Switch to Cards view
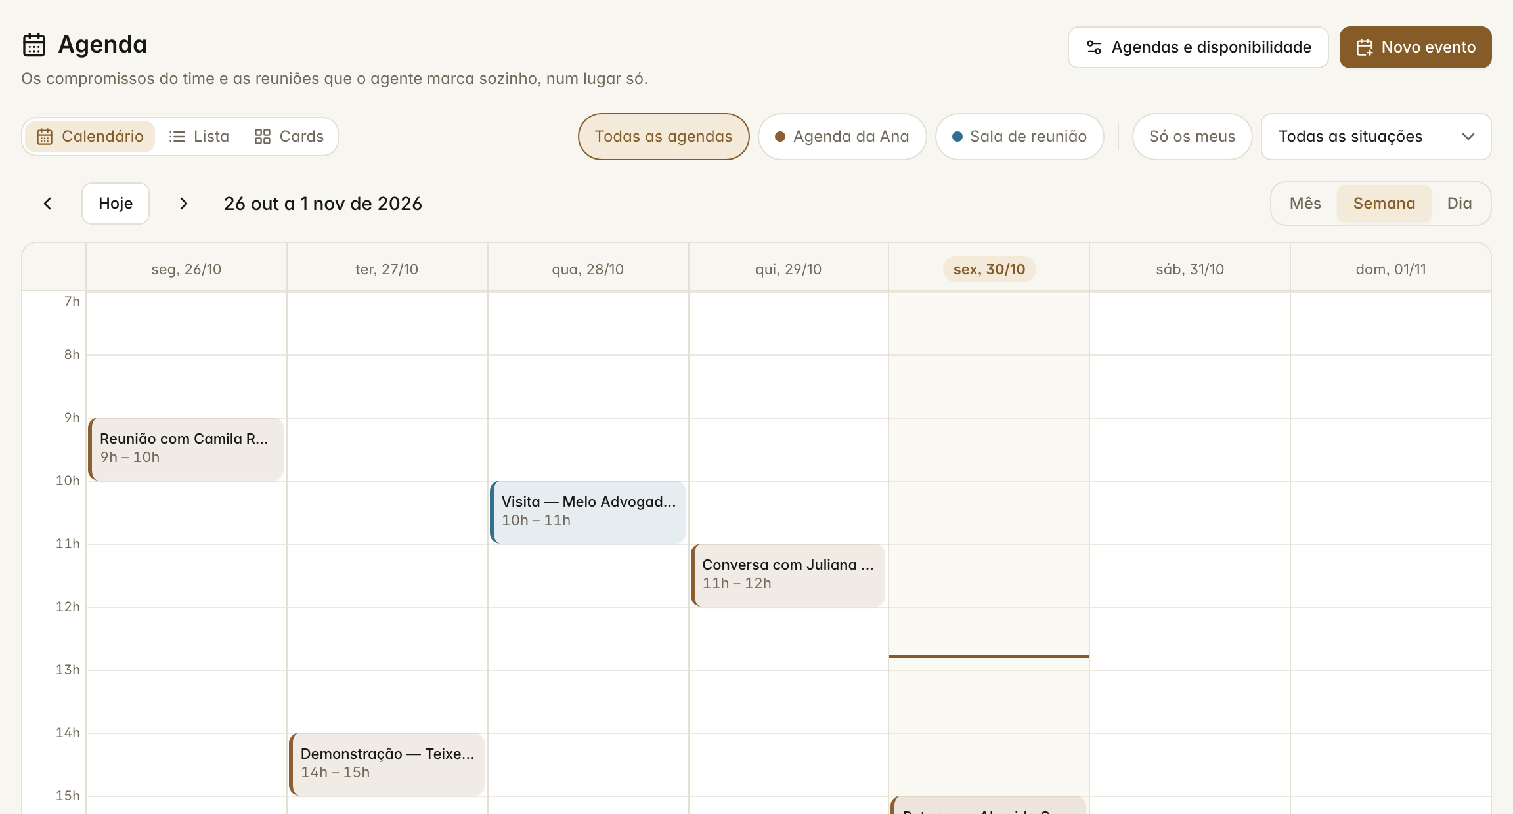 tap(289, 137)
